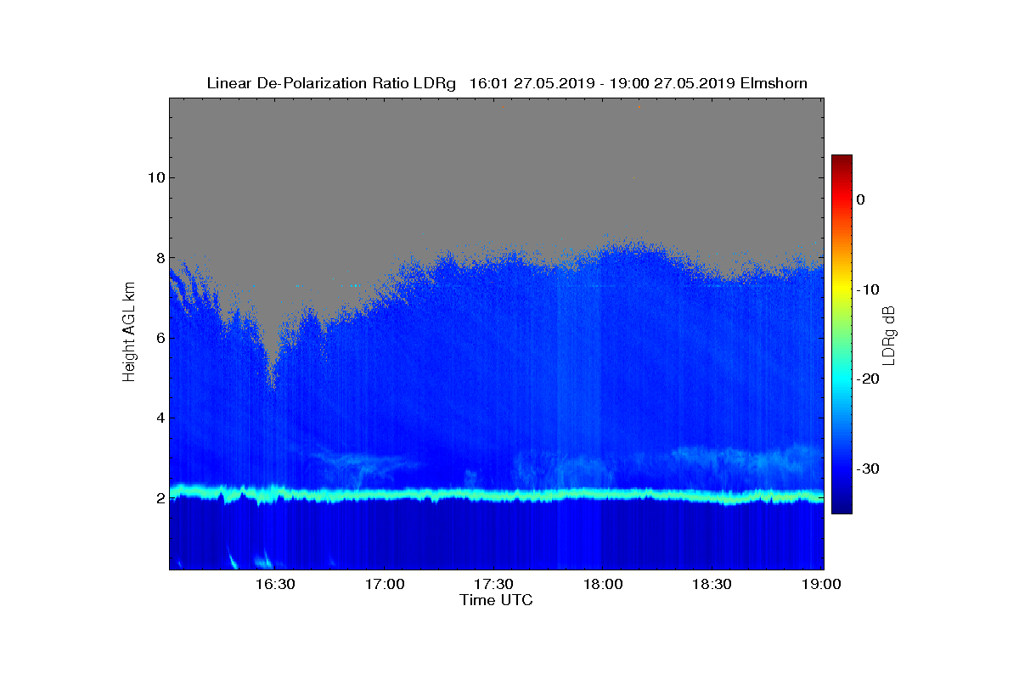The image size is (1019, 679).
Task: Click the cyan melting layer band at 2 km
Action: tap(496, 493)
